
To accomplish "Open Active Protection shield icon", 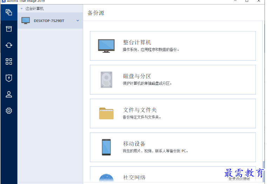I will [9, 78].
